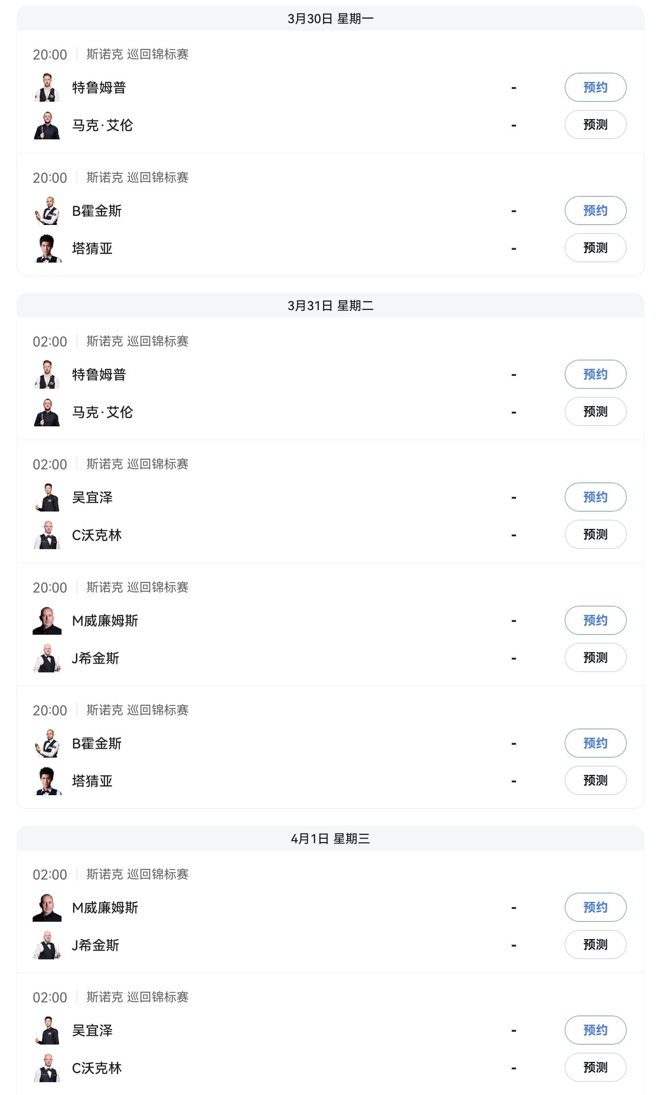Select the 4月1日 星期三 date header
The height and width of the screenshot is (1095, 661).
(330, 839)
